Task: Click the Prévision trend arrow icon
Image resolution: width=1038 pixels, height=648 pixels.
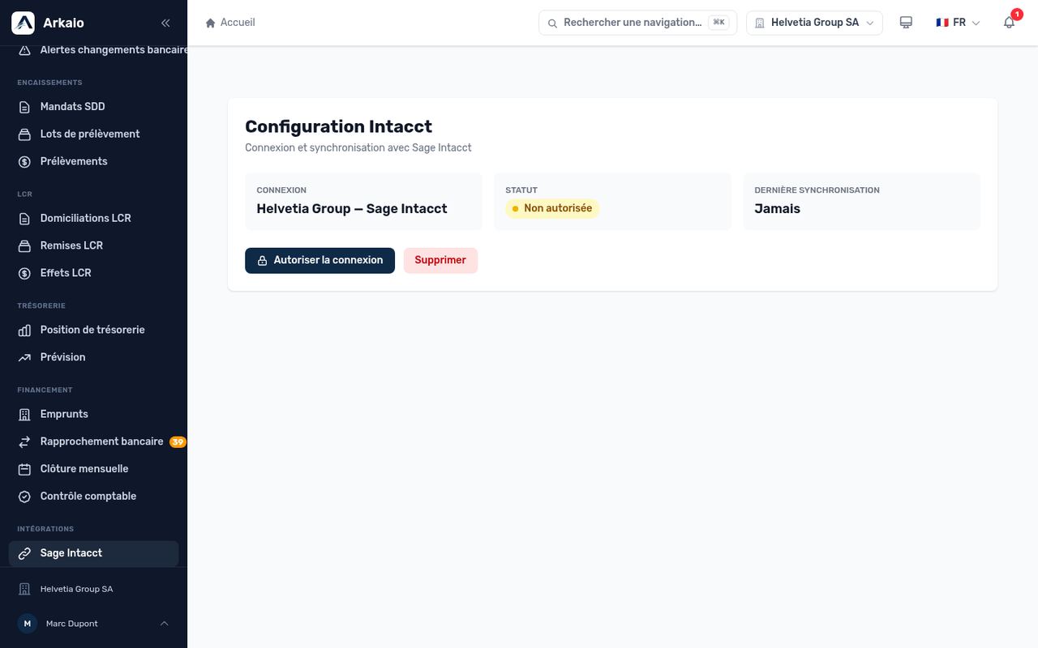Action: click(24, 358)
